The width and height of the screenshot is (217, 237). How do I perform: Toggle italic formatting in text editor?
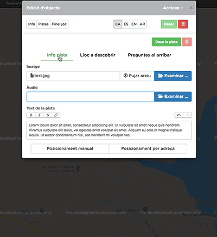tap(39, 115)
